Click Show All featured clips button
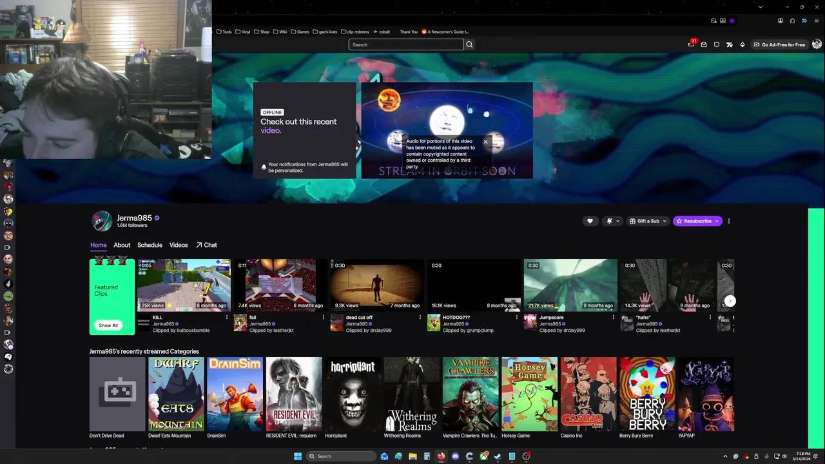Viewport: 825px width, 464px height. pyautogui.click(x=108, y=325)
